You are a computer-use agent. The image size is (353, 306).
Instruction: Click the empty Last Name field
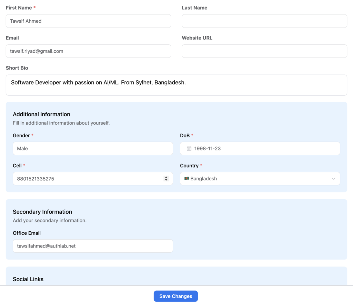[x=264, y=21]
